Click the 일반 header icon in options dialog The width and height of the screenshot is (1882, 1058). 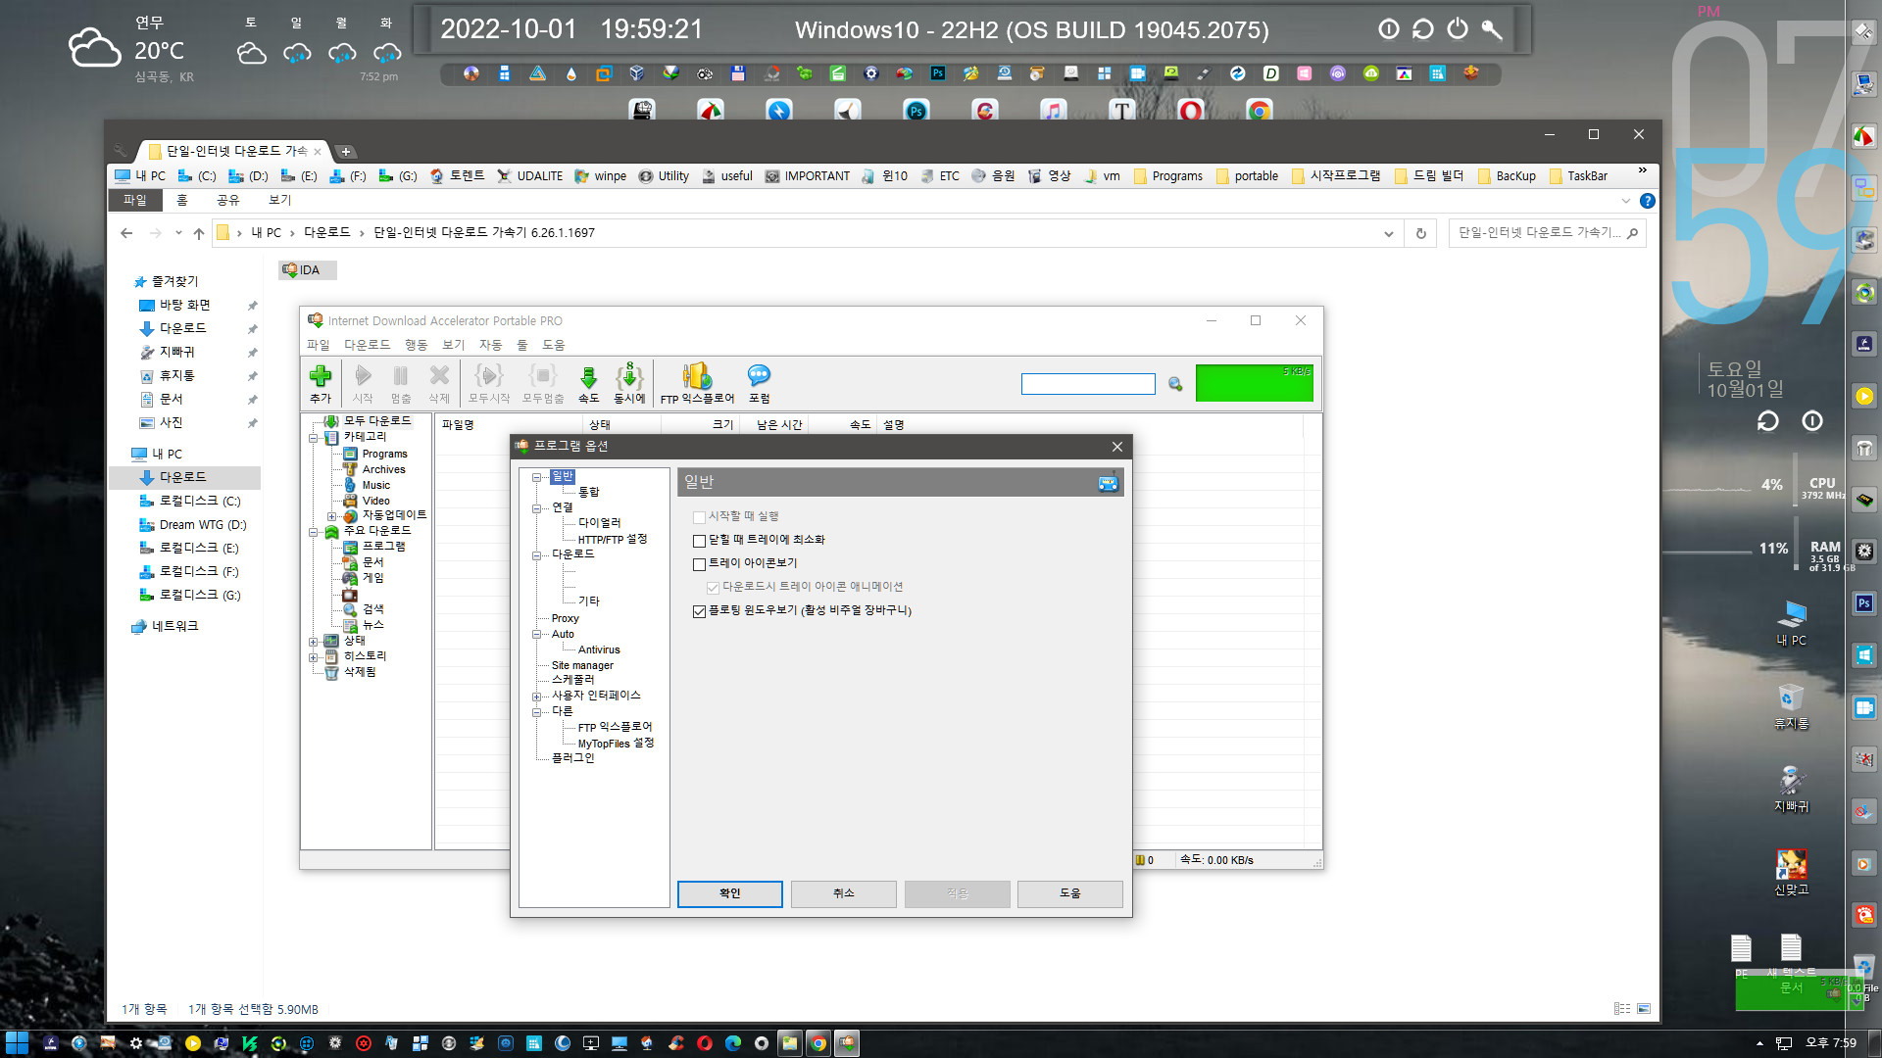click(1108, 483)
